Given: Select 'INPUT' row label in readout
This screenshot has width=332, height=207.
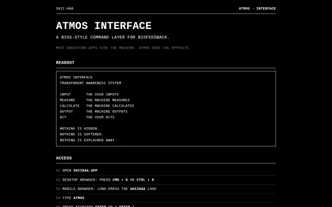Looking at the screenshot, I should click(x=65, y=95).
